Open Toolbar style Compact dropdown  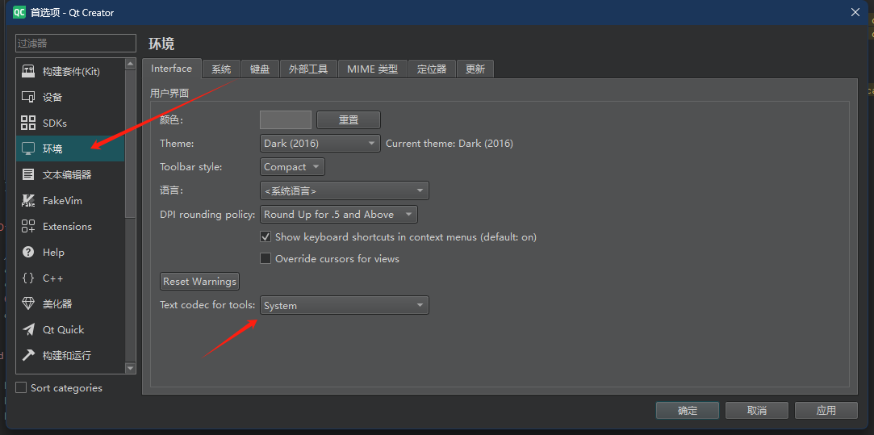coord(292,167)
